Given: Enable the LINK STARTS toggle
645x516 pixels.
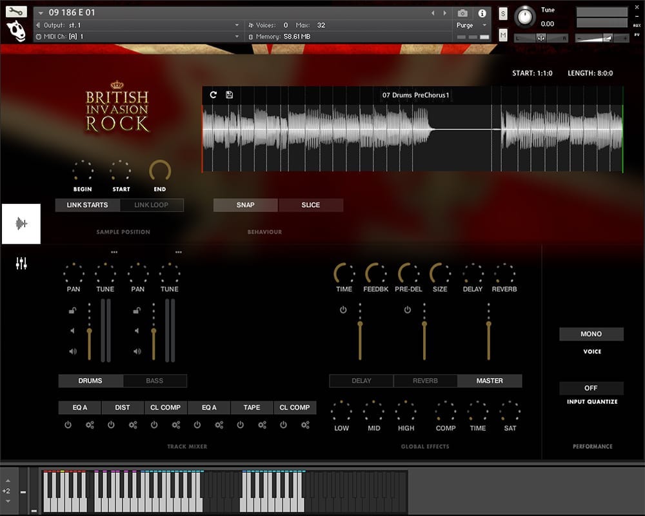Looking at the screenshot, I should point(87,205).
